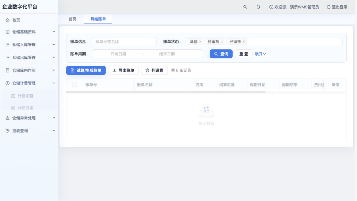
Task: Expand more filters via 展开 link
Action: 260,54
